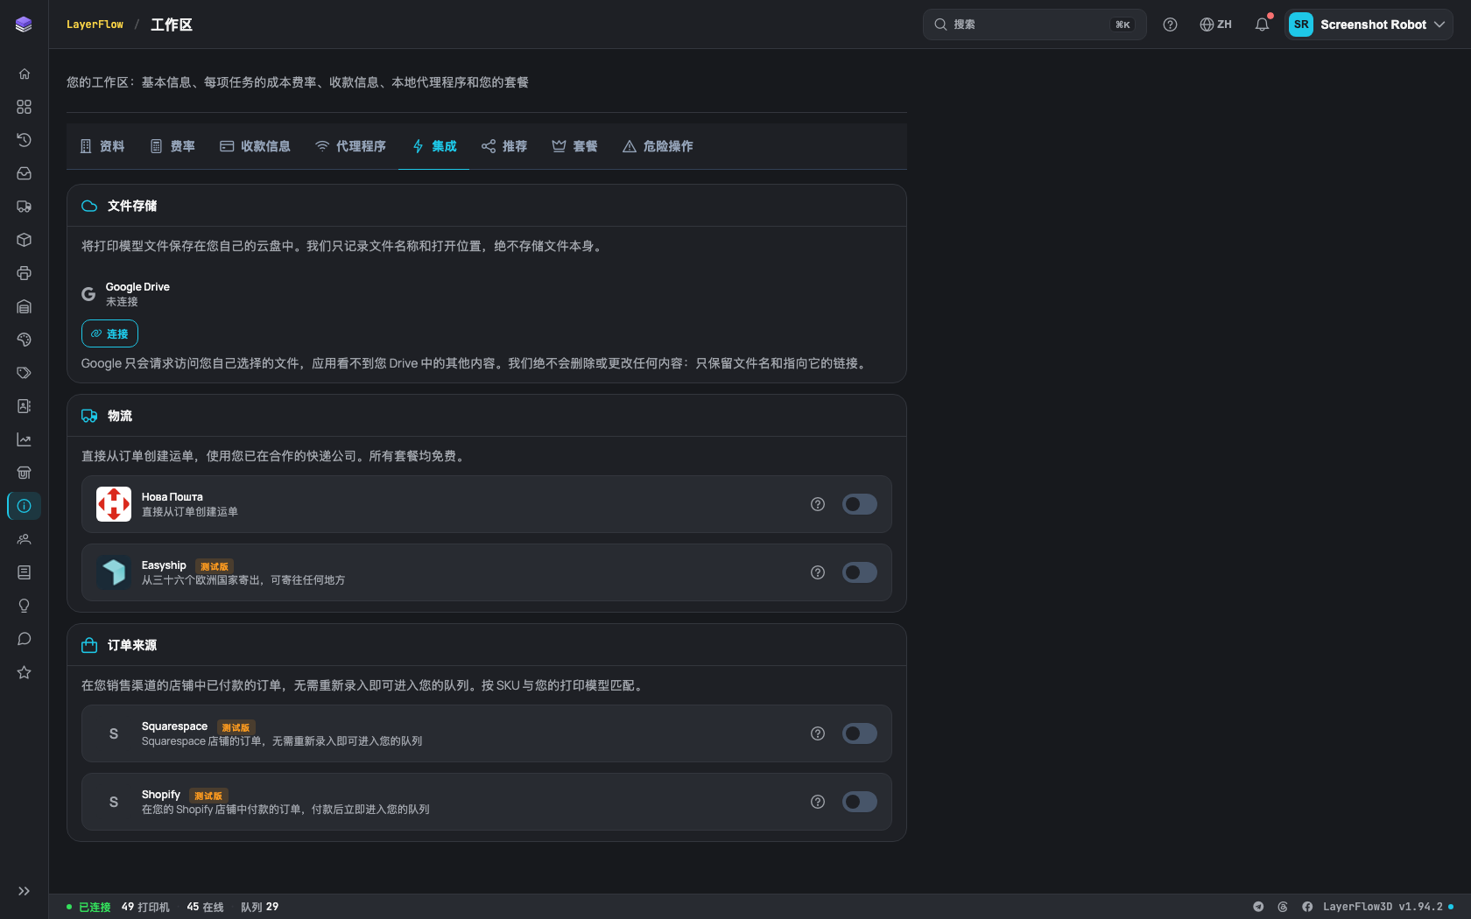Switch to the 资料 tab

coord(102,146)
